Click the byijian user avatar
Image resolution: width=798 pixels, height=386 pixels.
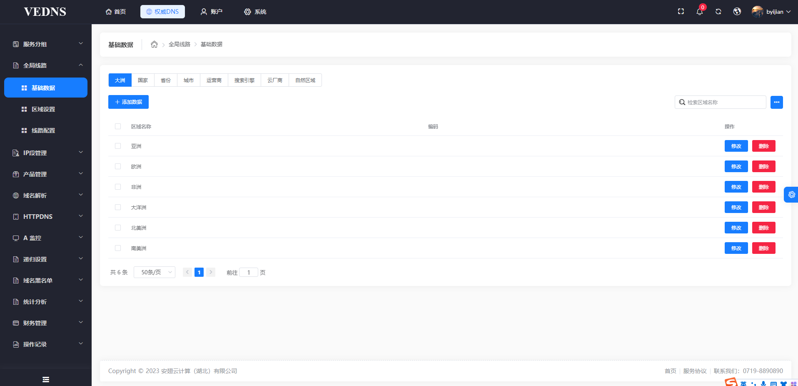coord(758,12)
